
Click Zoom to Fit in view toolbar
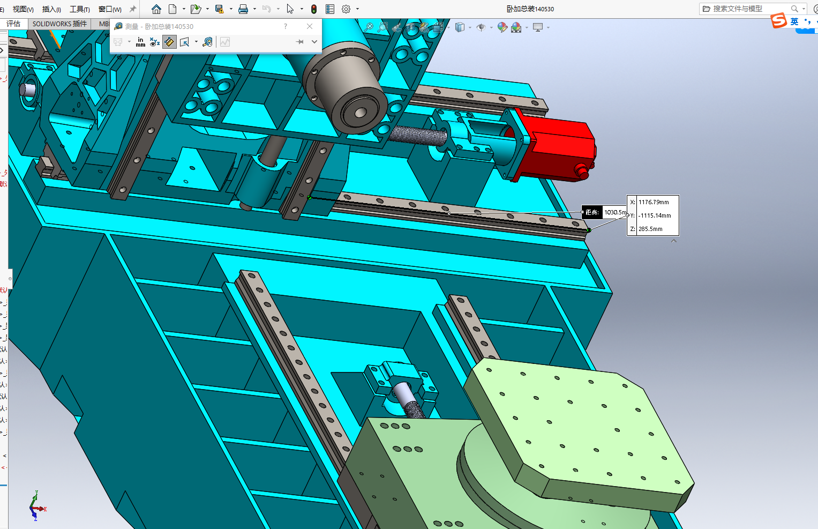point(369,27)
